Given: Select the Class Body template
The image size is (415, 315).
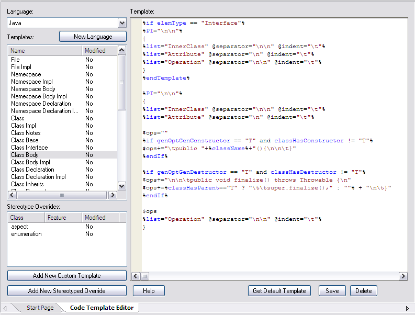Looking at the screenshot, I should click(x=63, y=155).
